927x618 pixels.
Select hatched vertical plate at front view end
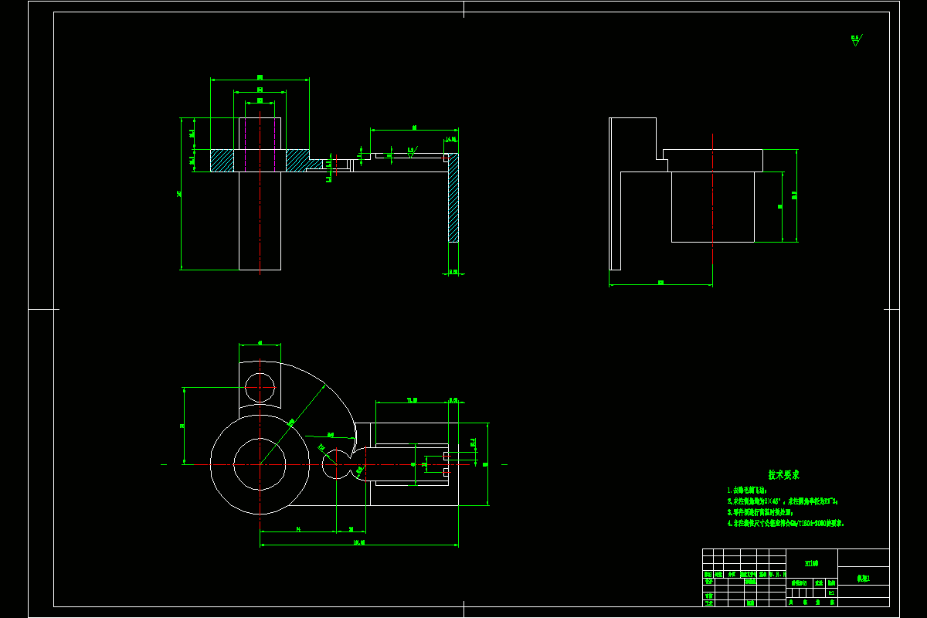pos(453,198)
